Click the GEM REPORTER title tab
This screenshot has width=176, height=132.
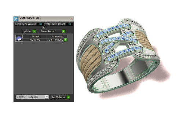29,18
